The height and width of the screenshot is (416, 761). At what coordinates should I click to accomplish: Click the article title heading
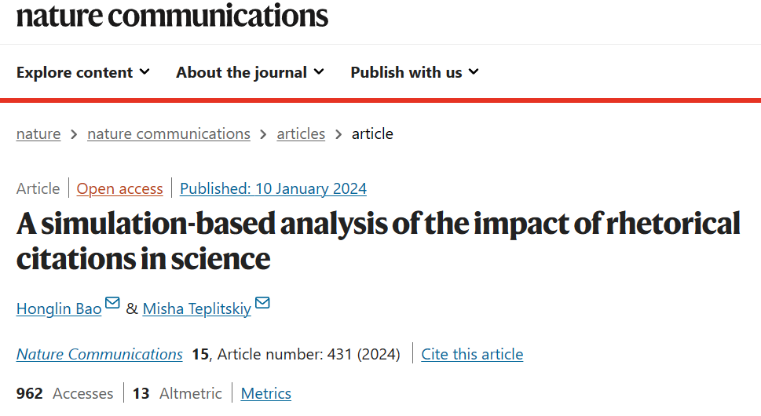379,240
